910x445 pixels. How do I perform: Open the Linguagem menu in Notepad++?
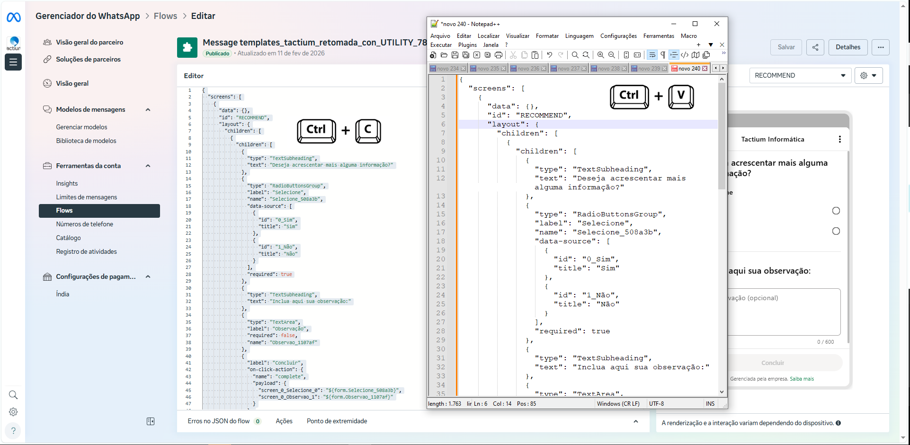point(579,36)
